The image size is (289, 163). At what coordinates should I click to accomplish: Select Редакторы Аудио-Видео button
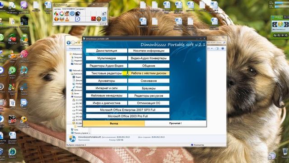pos(107,66)
